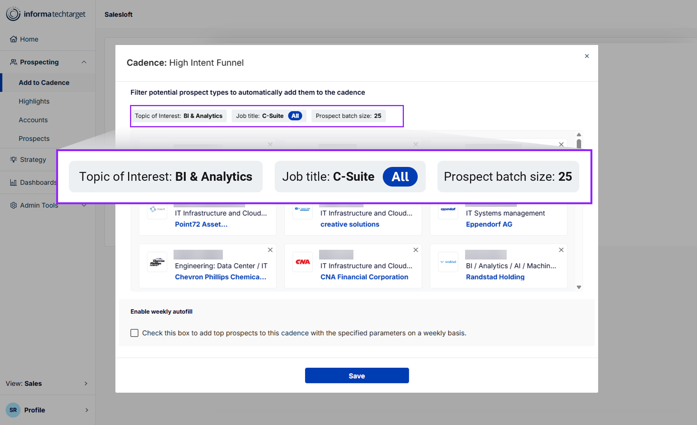
Task: Open the Eppendorf AG company link
Action: (489, 224)
